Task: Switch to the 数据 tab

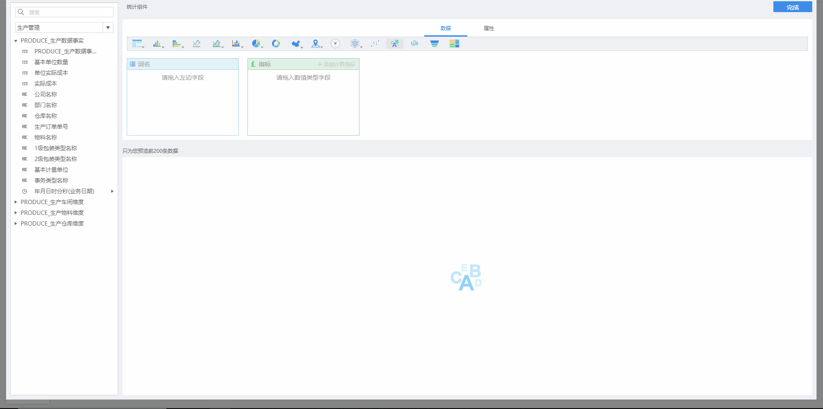Action: pos(446,28)
